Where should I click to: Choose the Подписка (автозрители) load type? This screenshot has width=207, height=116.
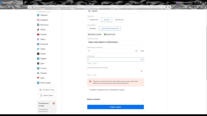(110, 28)
